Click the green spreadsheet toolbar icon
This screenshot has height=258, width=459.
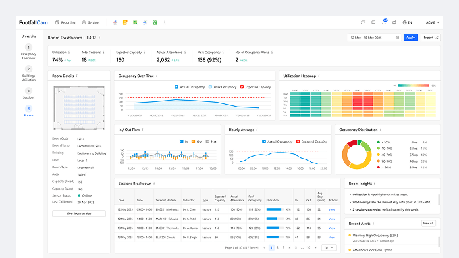coord(135,22)
